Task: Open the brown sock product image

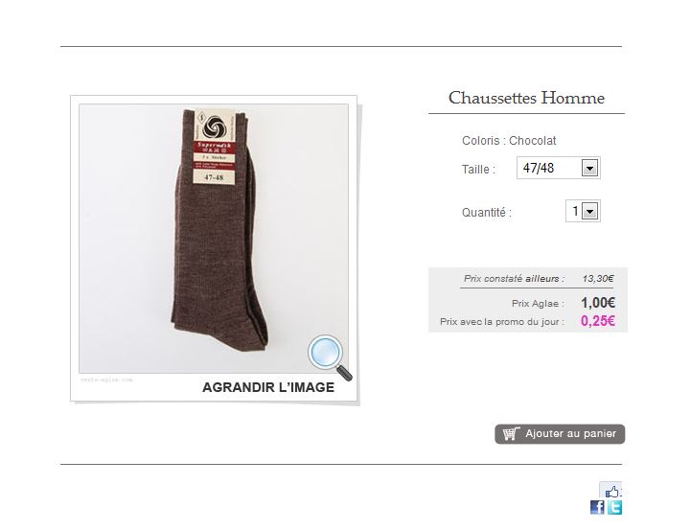Action: pyautogui.click(x=214, y=239)
